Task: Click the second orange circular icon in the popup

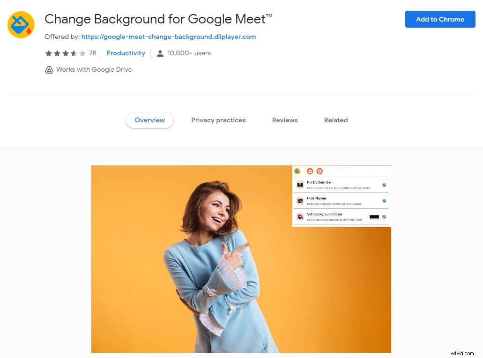Action: click(x=320, y=171)
